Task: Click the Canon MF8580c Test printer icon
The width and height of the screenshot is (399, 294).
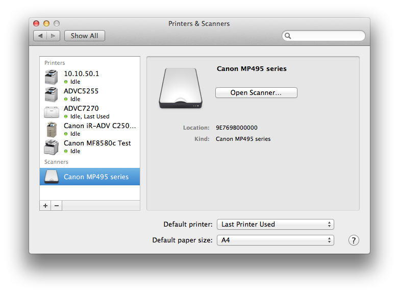Action: [52, 147]
